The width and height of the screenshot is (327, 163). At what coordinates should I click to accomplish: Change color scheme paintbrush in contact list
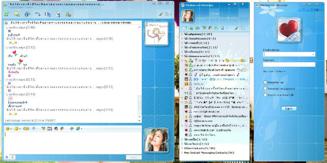(x=236, y=28)
